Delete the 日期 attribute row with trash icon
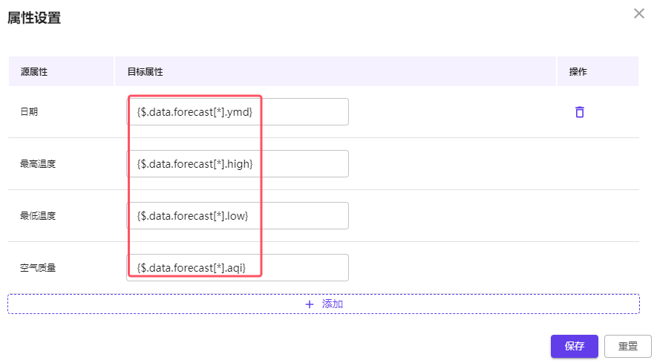The image size is (657, 363). [580, 112]
